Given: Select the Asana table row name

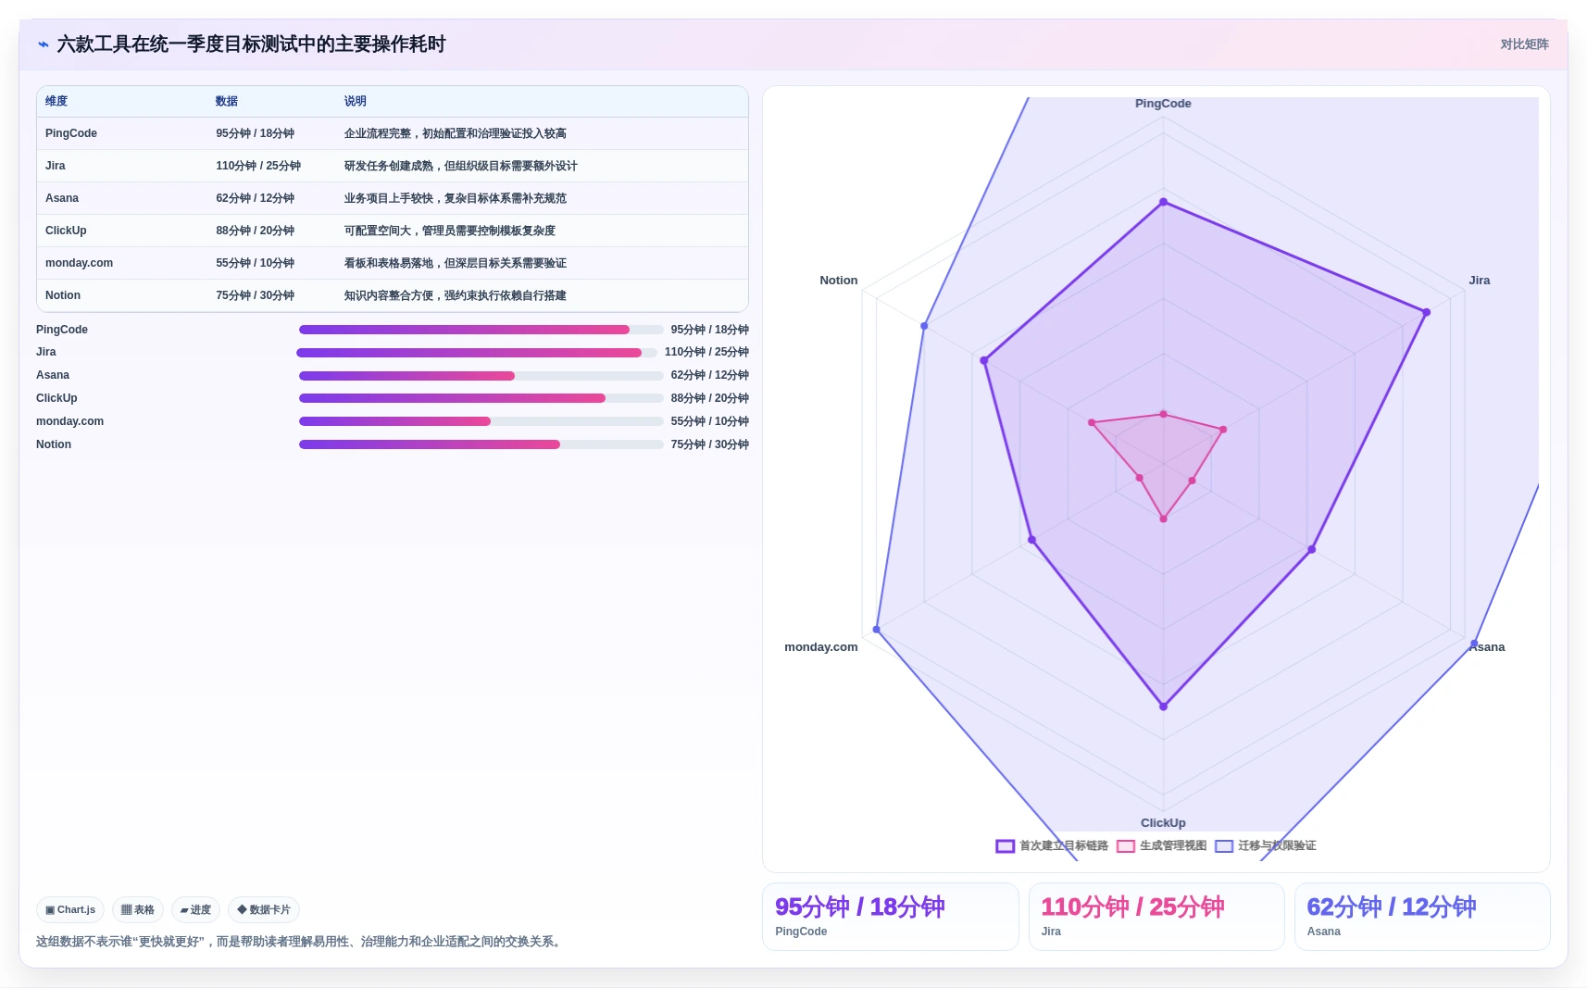Looking at the screenshot, I should (62, 198).
